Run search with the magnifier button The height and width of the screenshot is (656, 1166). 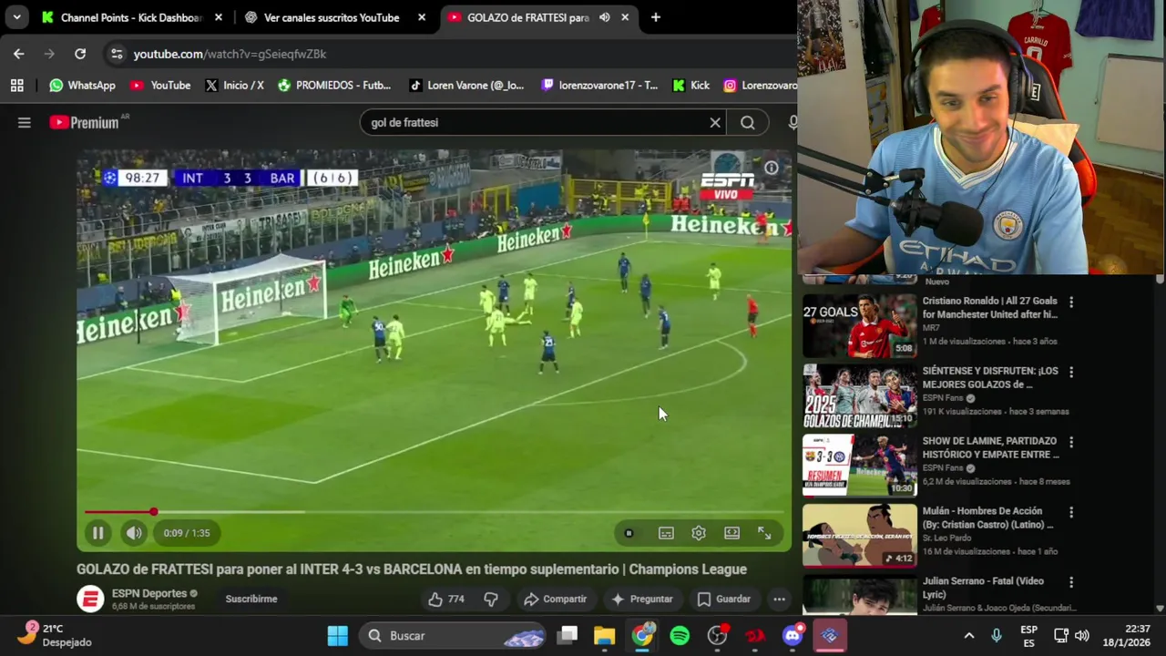click(x=748, y=122)
